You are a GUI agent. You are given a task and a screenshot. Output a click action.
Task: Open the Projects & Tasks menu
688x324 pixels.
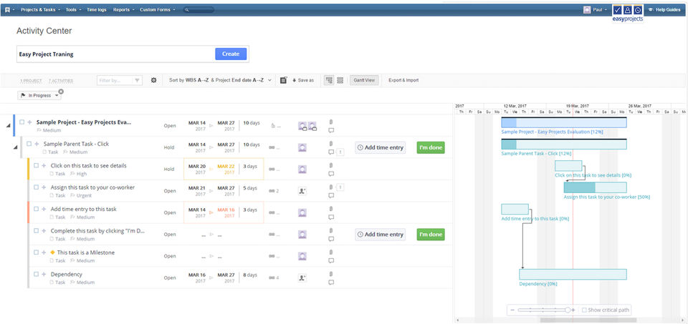coord(39,9)
